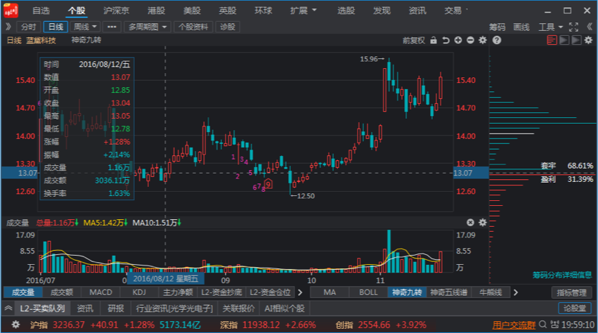Switch to 分时 intraday view
This screenshot has width=598, height=333.
[29, 27]
